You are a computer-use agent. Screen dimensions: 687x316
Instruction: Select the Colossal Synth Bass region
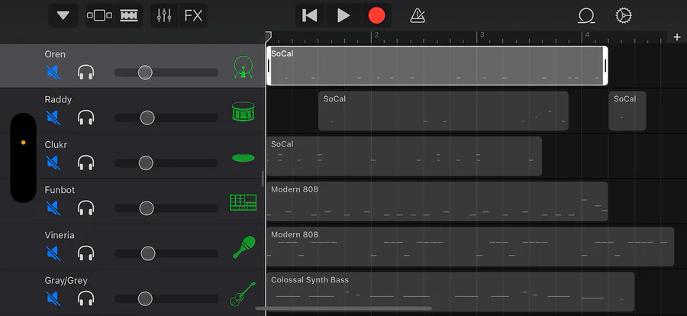(450, 292)
